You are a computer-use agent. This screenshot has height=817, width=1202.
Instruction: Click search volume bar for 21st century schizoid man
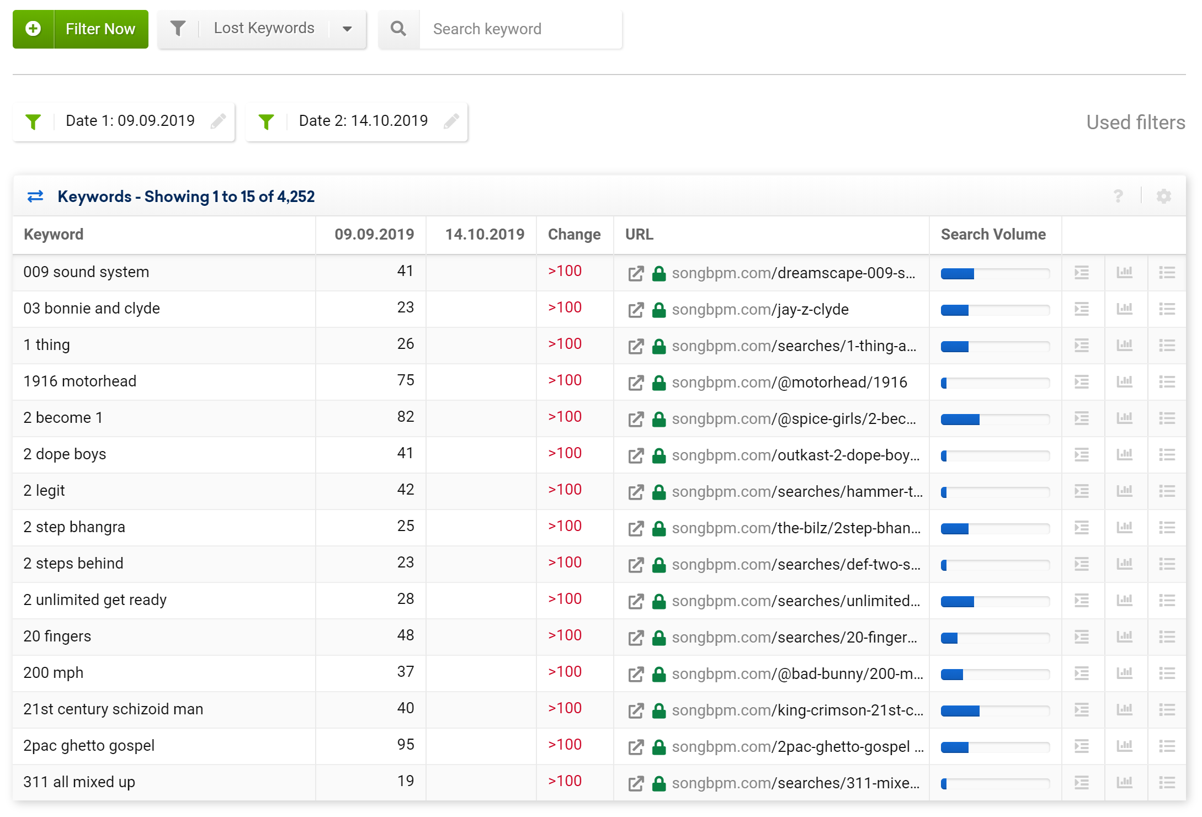click(995, 711)
